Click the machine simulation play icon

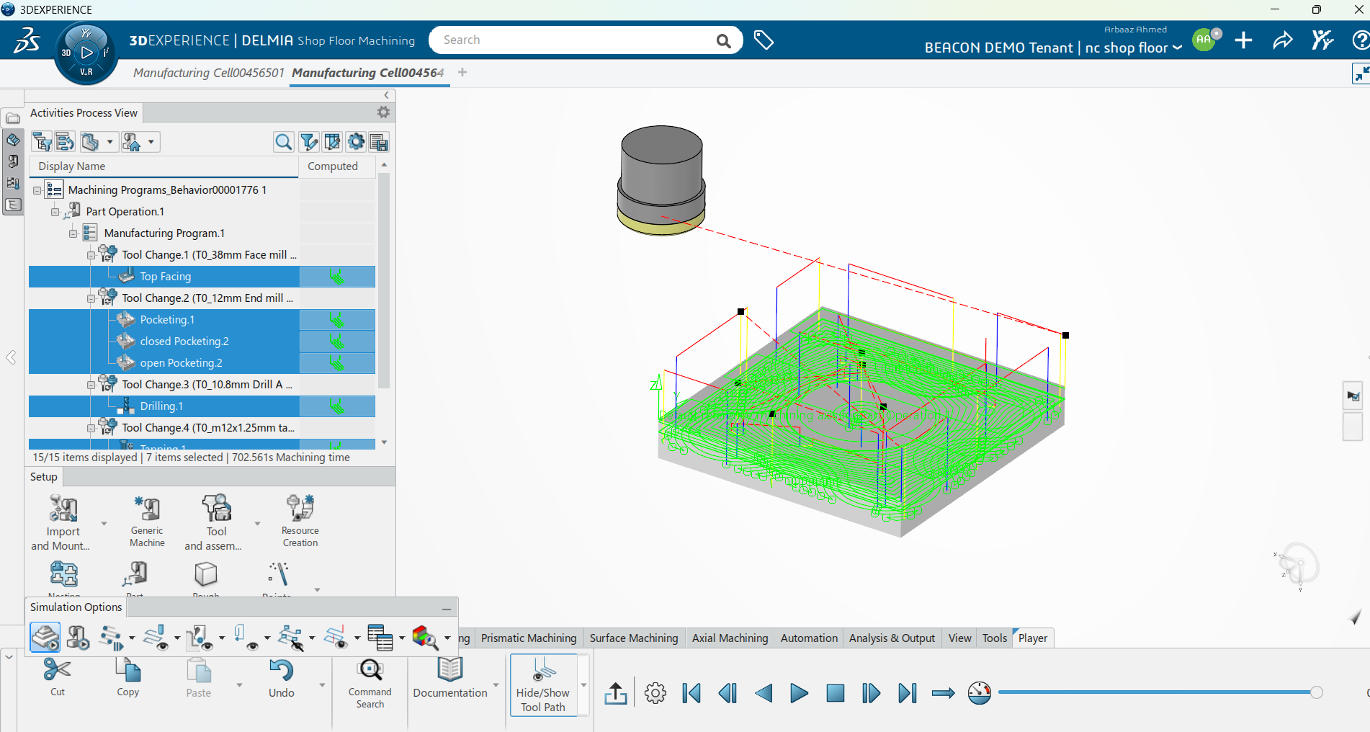[x=78, y=638]
